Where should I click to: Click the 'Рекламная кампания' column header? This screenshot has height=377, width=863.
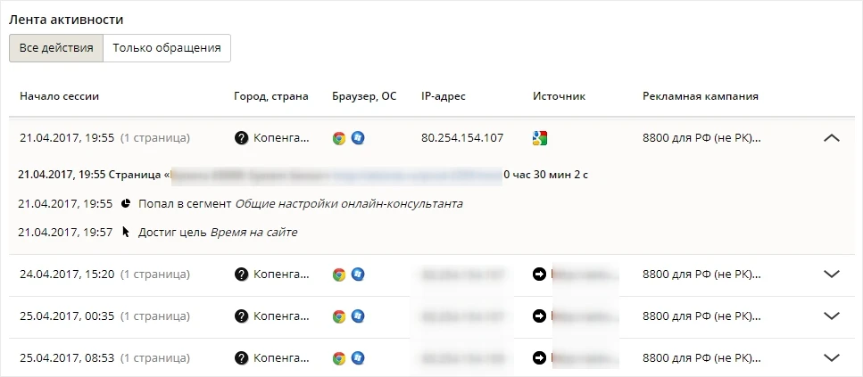[701, 96]
